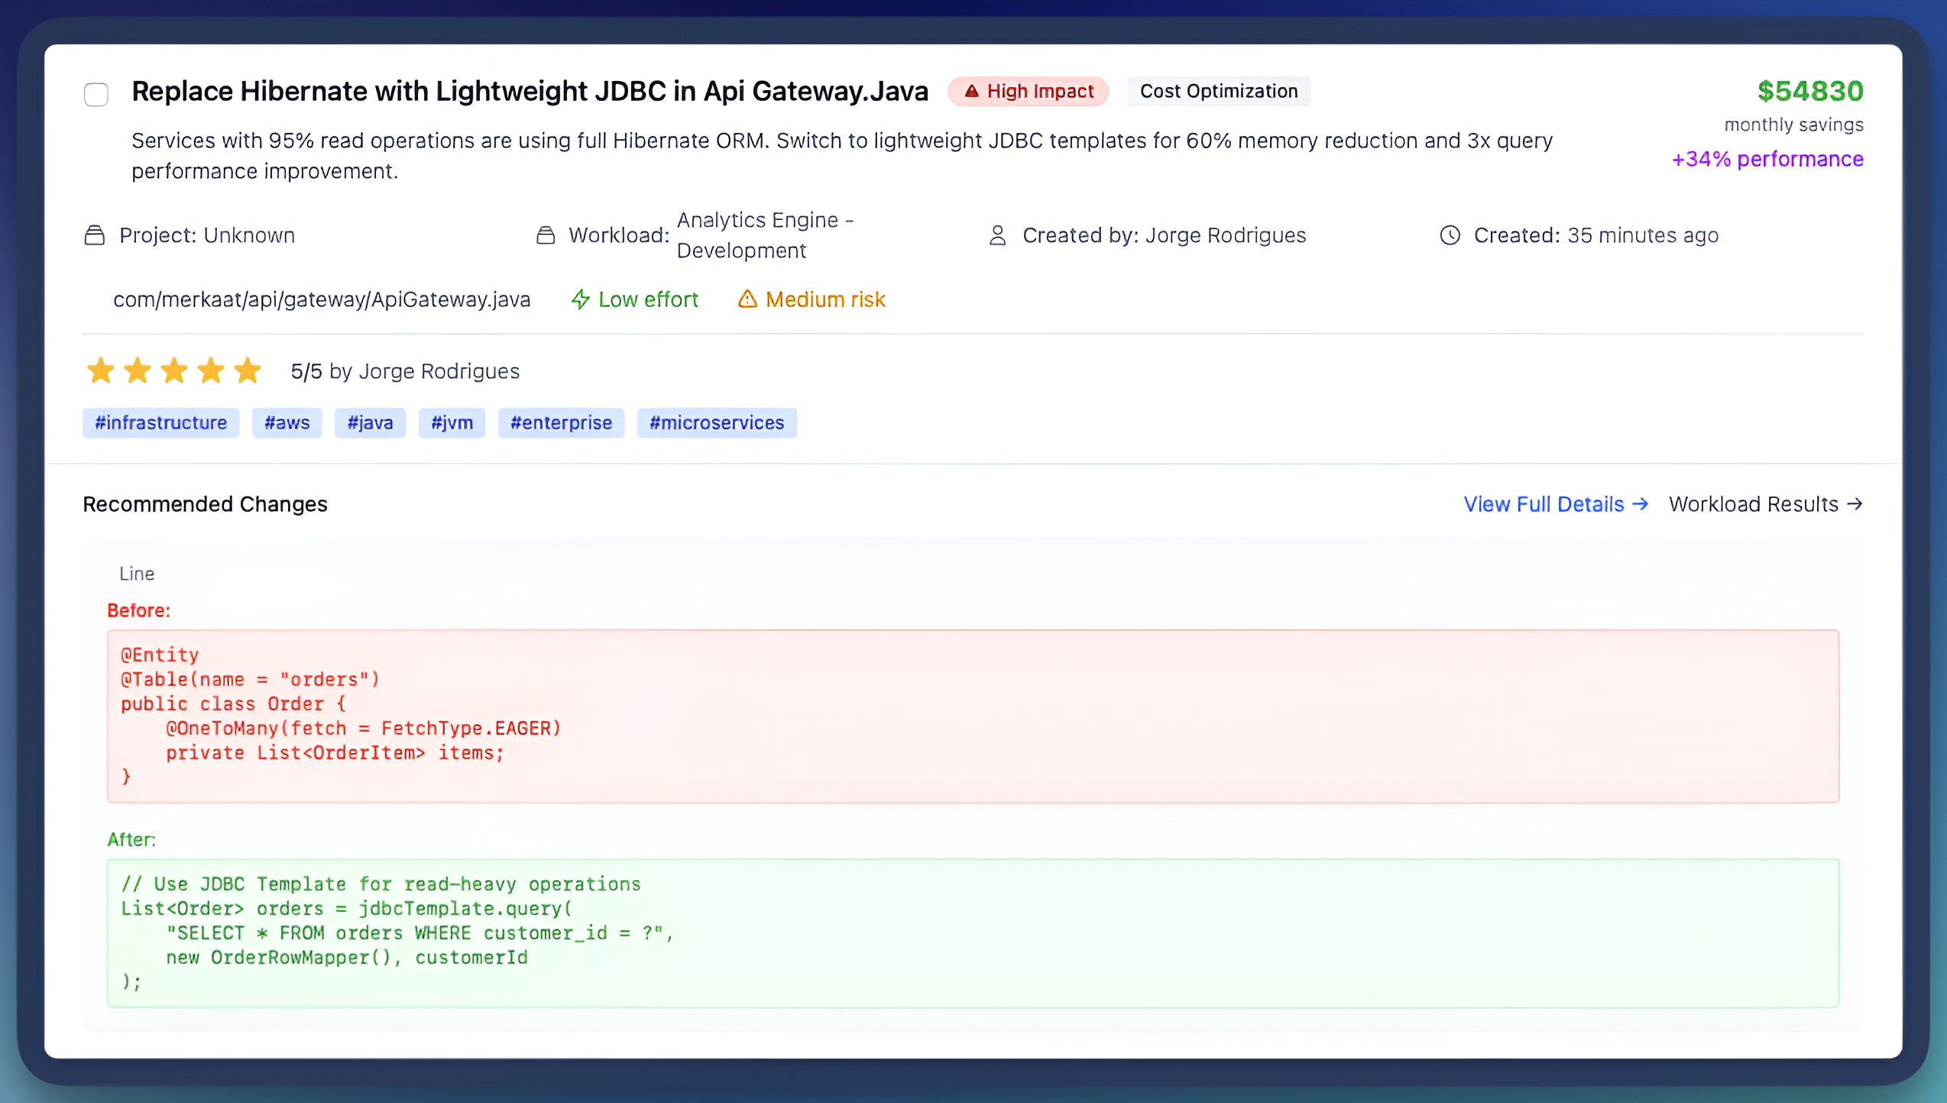
Task: Click the fifth rating star
Action: tap(248, 371)
